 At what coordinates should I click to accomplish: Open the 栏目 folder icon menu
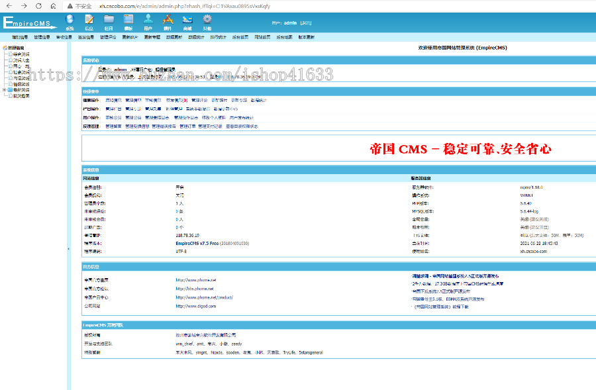click(109, 23)
